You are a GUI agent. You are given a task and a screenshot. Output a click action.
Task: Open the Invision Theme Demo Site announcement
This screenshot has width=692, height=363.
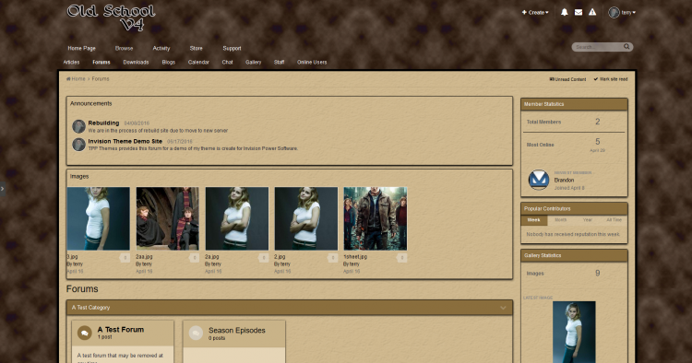click(125, 141)
